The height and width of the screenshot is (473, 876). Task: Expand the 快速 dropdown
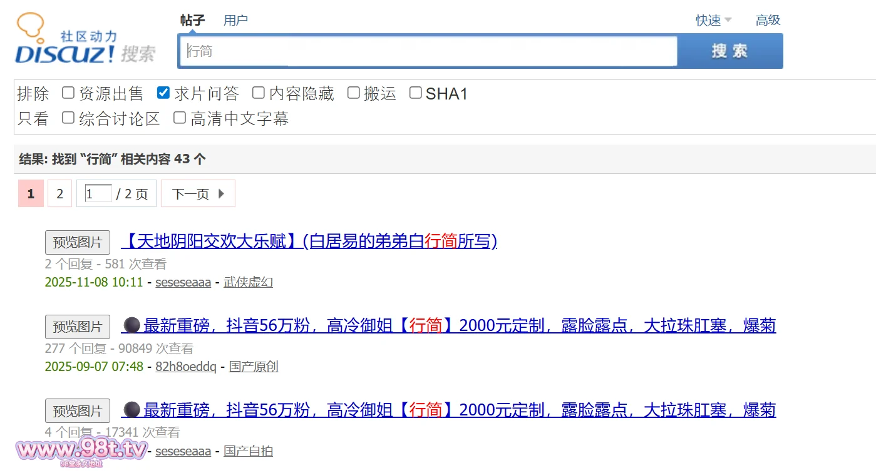713,20
